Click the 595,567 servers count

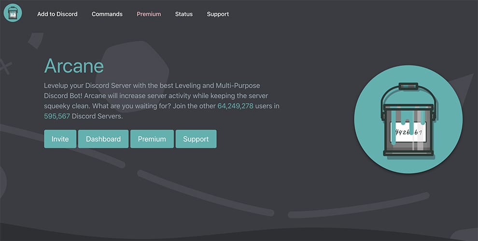click(x=57, y=116)
